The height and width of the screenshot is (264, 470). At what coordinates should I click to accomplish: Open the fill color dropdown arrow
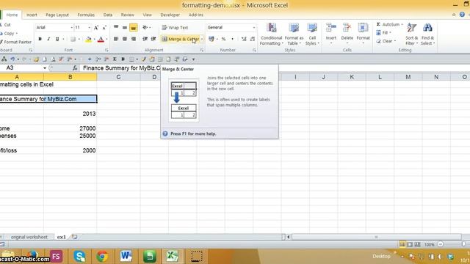coord(94,39)
